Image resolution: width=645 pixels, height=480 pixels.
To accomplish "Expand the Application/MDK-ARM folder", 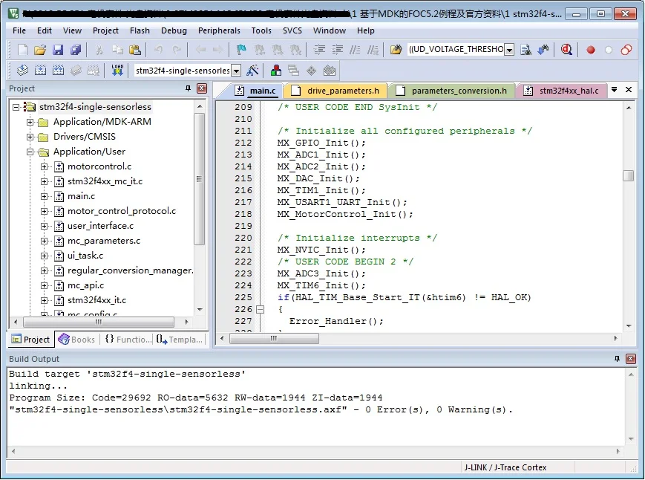I will [x=30, y=122].
